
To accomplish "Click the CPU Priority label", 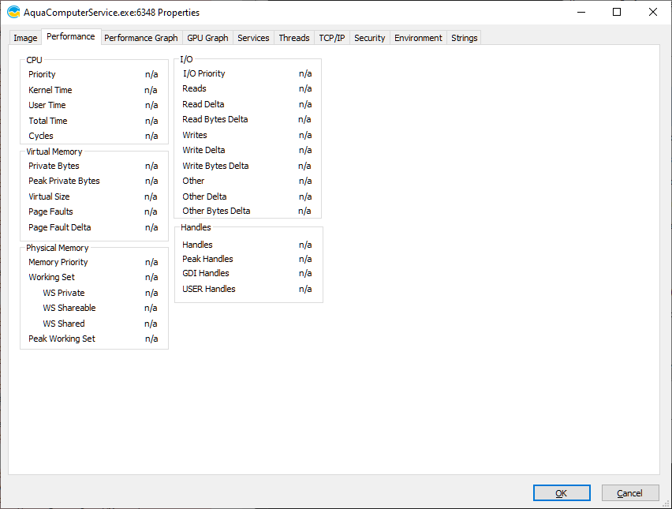I will pyautogui.click(x=42, y=74).
